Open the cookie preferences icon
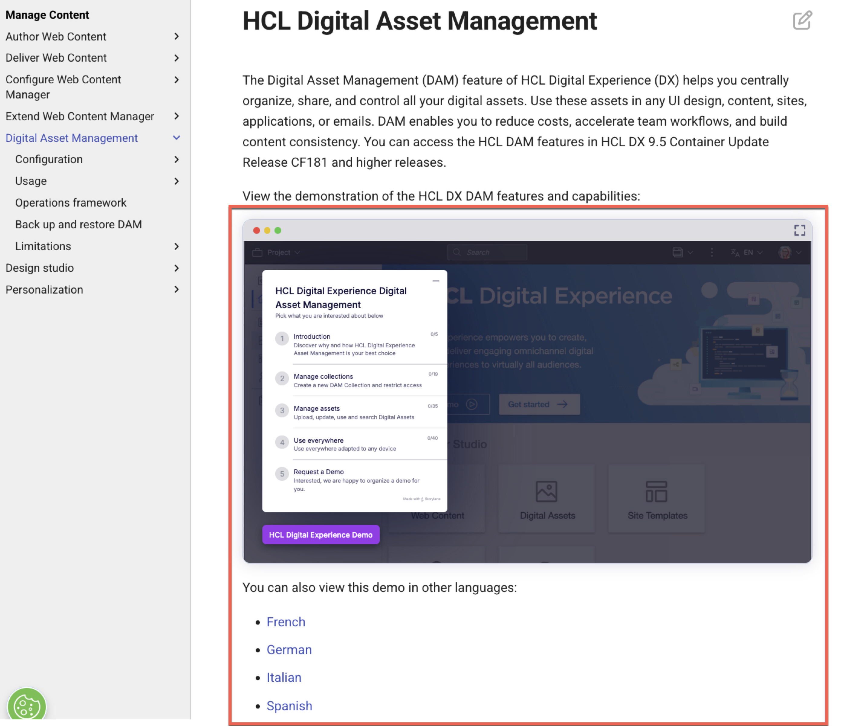The height and width of the screenshot is (726, 841). pyautogui.click(x=27, y=707)
